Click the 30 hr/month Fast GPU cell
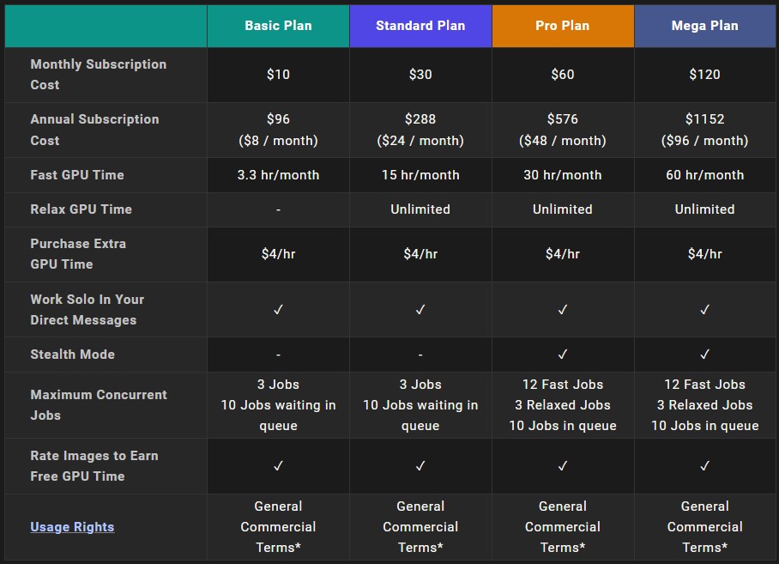 coord(563,175)
